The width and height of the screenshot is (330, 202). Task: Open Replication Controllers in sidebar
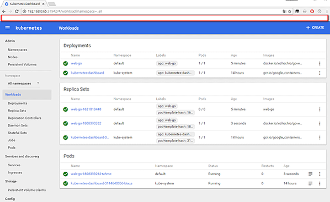point(25,118)
